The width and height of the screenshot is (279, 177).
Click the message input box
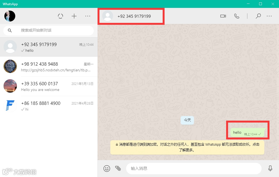[194, 168]
